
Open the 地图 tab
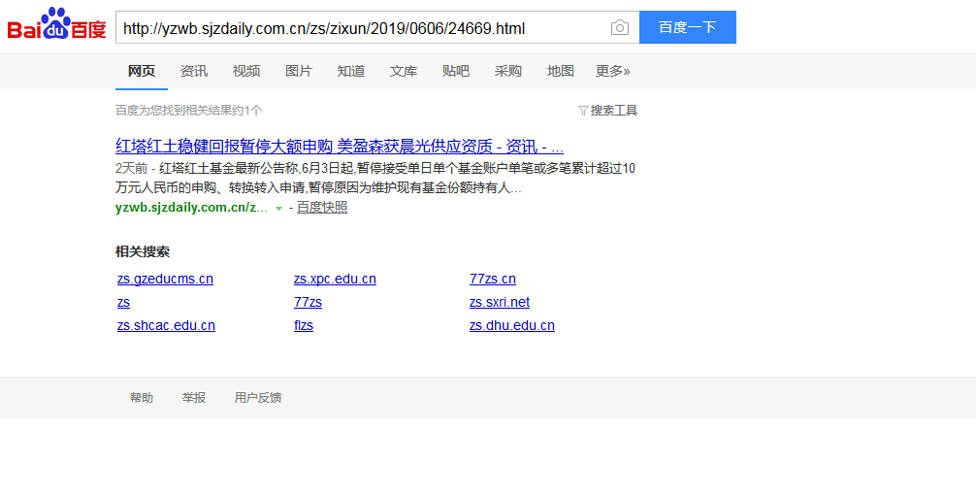[561, 71]
